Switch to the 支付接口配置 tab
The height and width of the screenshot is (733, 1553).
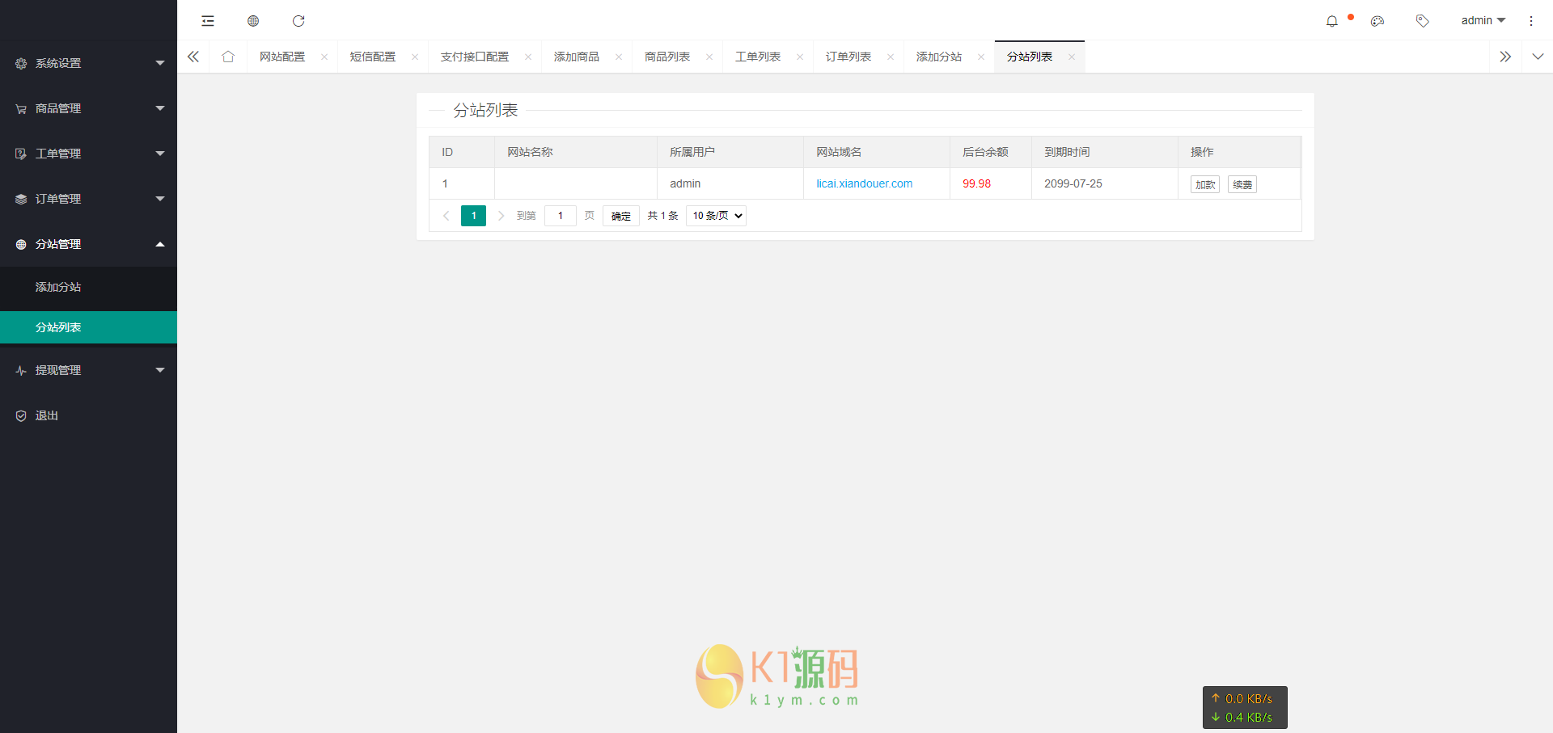coord(475,57)
